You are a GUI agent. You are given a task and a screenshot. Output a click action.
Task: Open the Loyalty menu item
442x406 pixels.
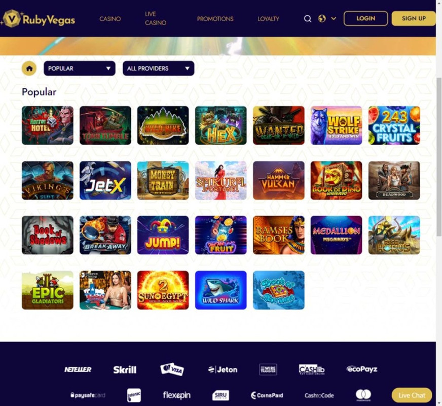[268, 19]
